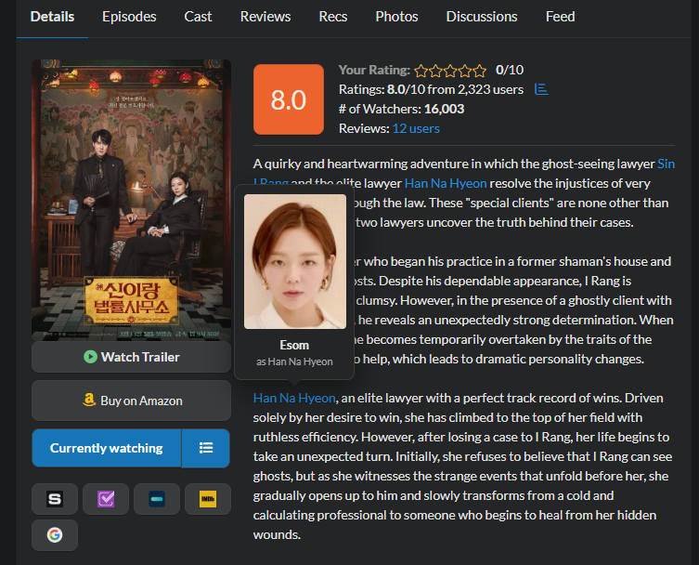Click the IMDb external link icon

(207, 499)
